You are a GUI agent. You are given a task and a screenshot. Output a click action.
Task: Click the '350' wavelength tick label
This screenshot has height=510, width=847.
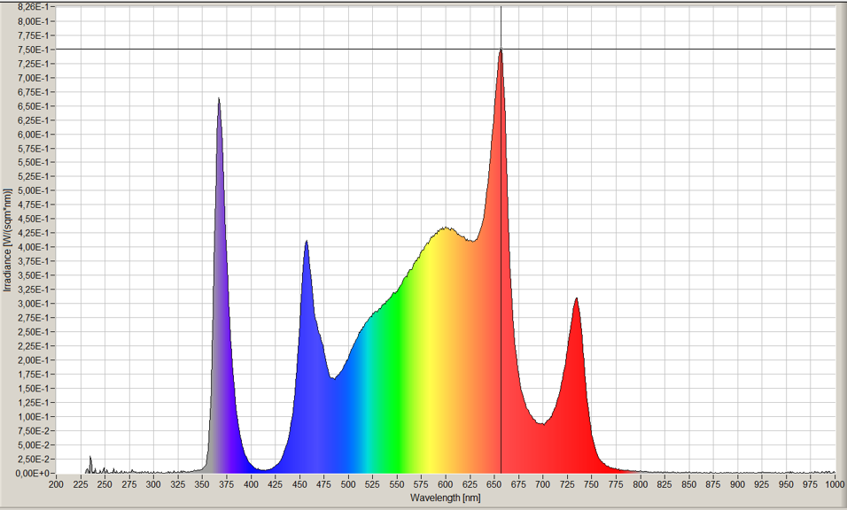[202, 484]
